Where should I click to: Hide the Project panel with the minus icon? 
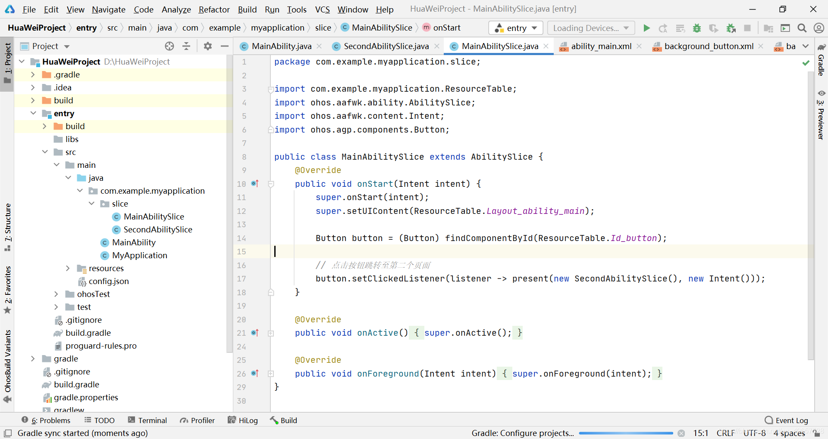coord(225,46)
